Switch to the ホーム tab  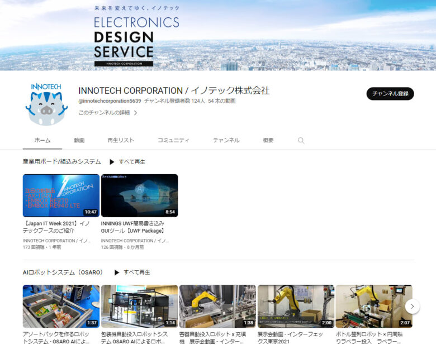[x=42, y=140]
